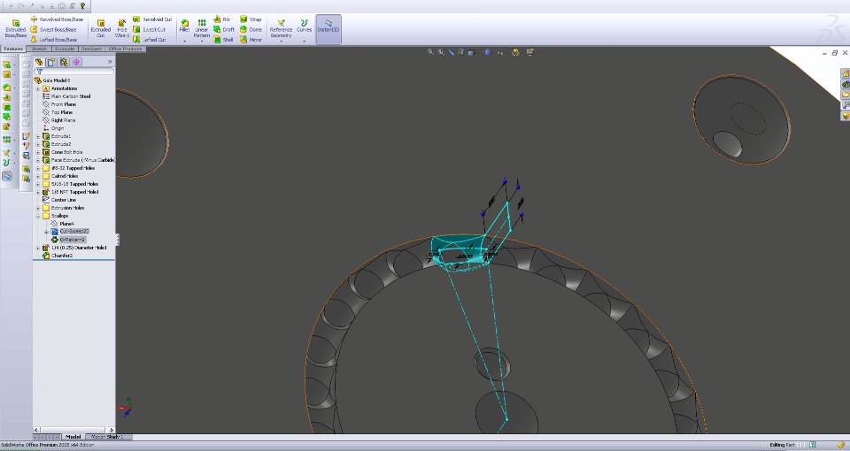Open the PropertyManager tab
This screenshot has width=850, height=451.
coord(51,62)
